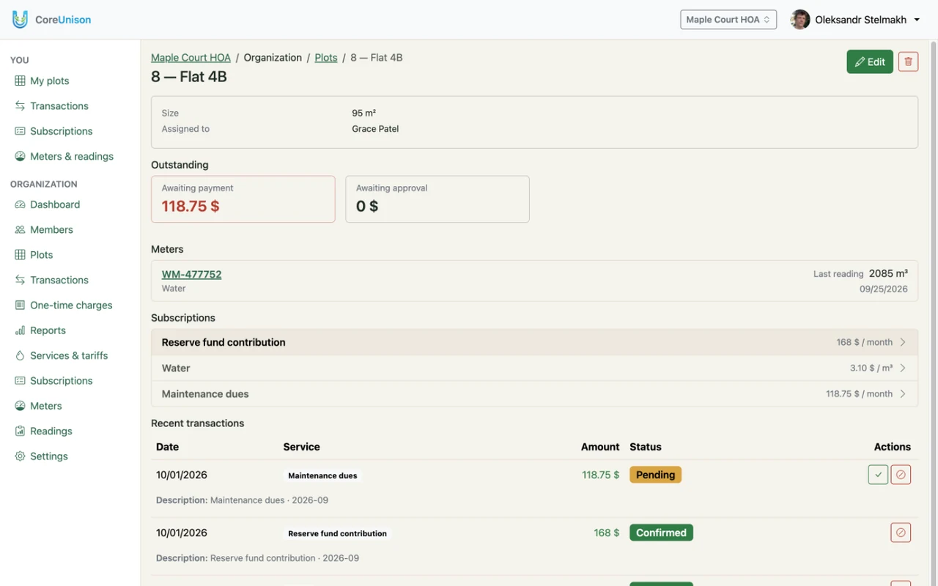Click the Settings gear icon
Screen dimensions: 938x586
click(20, 456)
